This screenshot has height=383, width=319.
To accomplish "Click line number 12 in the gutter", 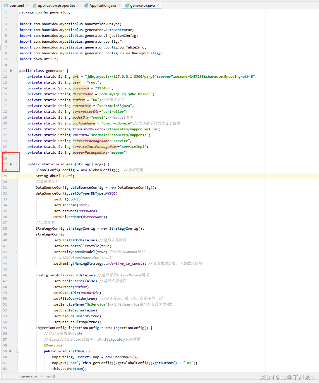I will (5, 77).
